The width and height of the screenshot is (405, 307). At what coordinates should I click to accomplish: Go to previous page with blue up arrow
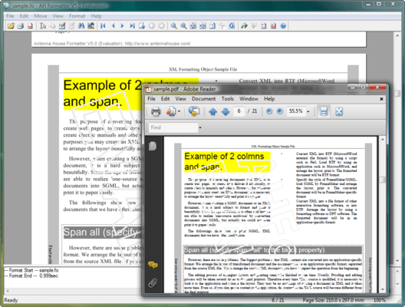click(x=212, y=111)
